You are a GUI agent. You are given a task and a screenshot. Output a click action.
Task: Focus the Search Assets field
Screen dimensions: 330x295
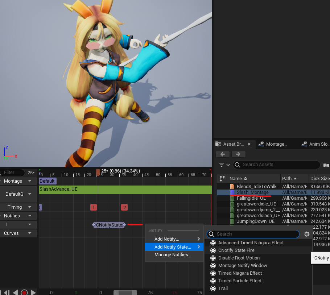(x=277, y=165)
